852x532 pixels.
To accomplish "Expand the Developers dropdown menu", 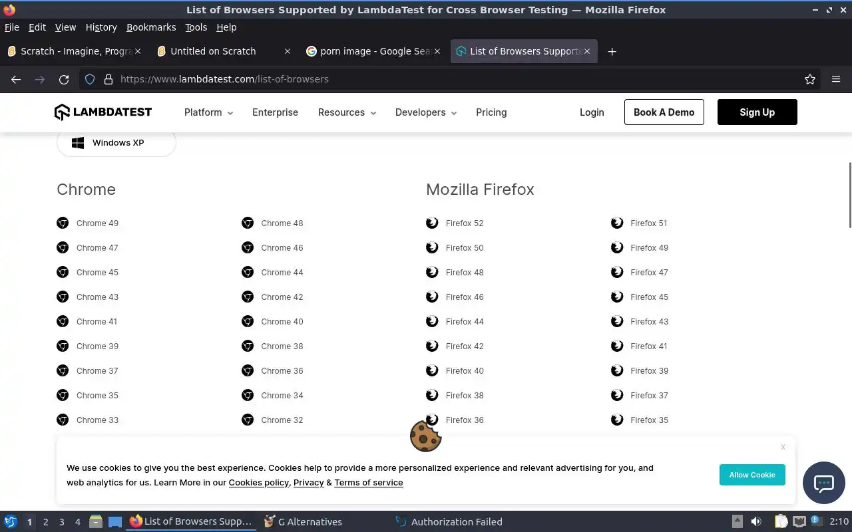I will [426, 112].
